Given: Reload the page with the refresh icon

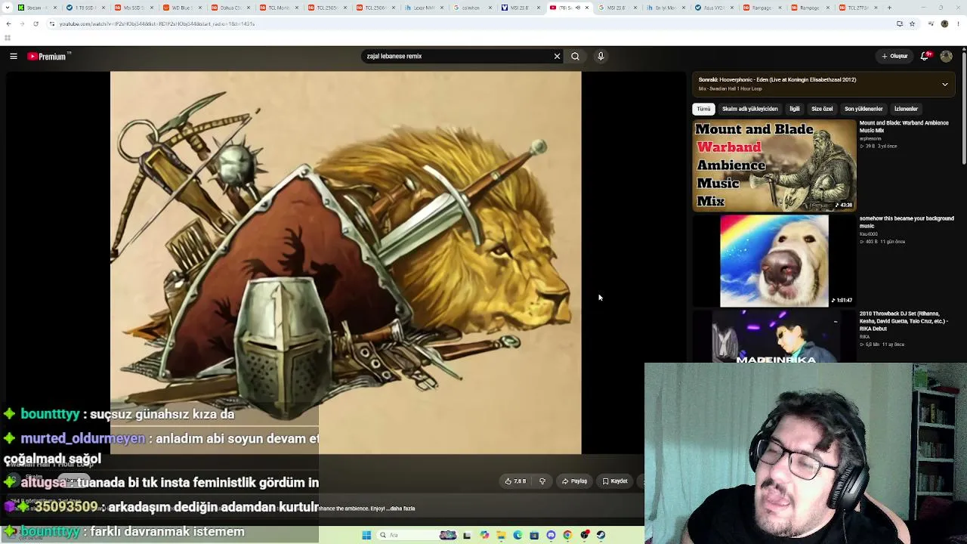Looking at the screenshot, I should (36, 23).
